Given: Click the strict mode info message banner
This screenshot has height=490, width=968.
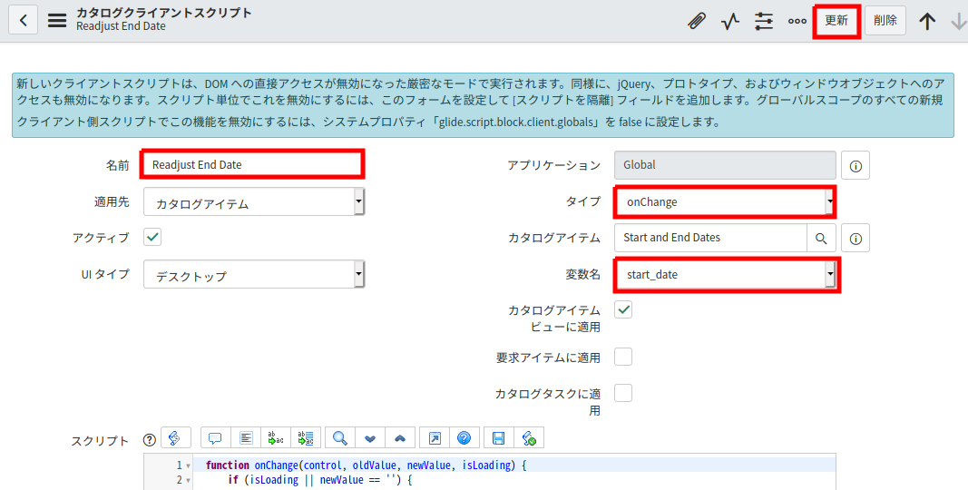Looking at the screenshot, I should click(483, 105).
